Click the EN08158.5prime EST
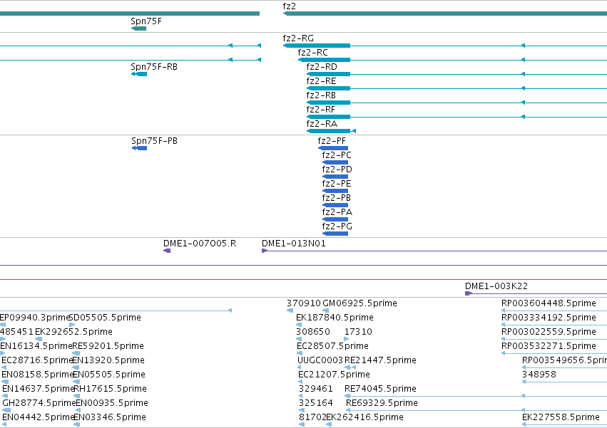The height and width of the screenshot is (428, 607). [5, 382]
